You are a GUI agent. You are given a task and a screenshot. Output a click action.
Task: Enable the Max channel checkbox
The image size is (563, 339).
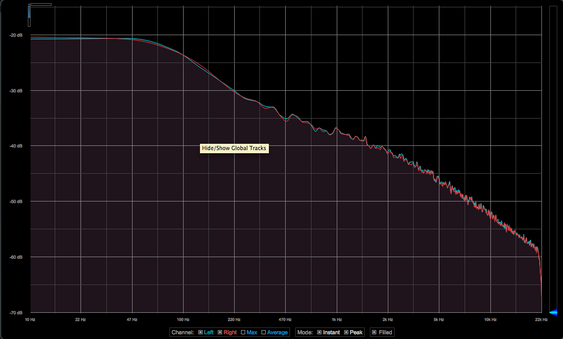point(243,332)
